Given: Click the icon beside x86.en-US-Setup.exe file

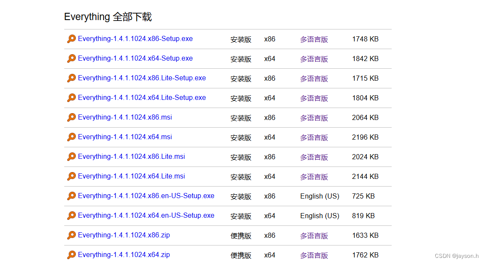Looking at the screenshot, I should 71,196.
